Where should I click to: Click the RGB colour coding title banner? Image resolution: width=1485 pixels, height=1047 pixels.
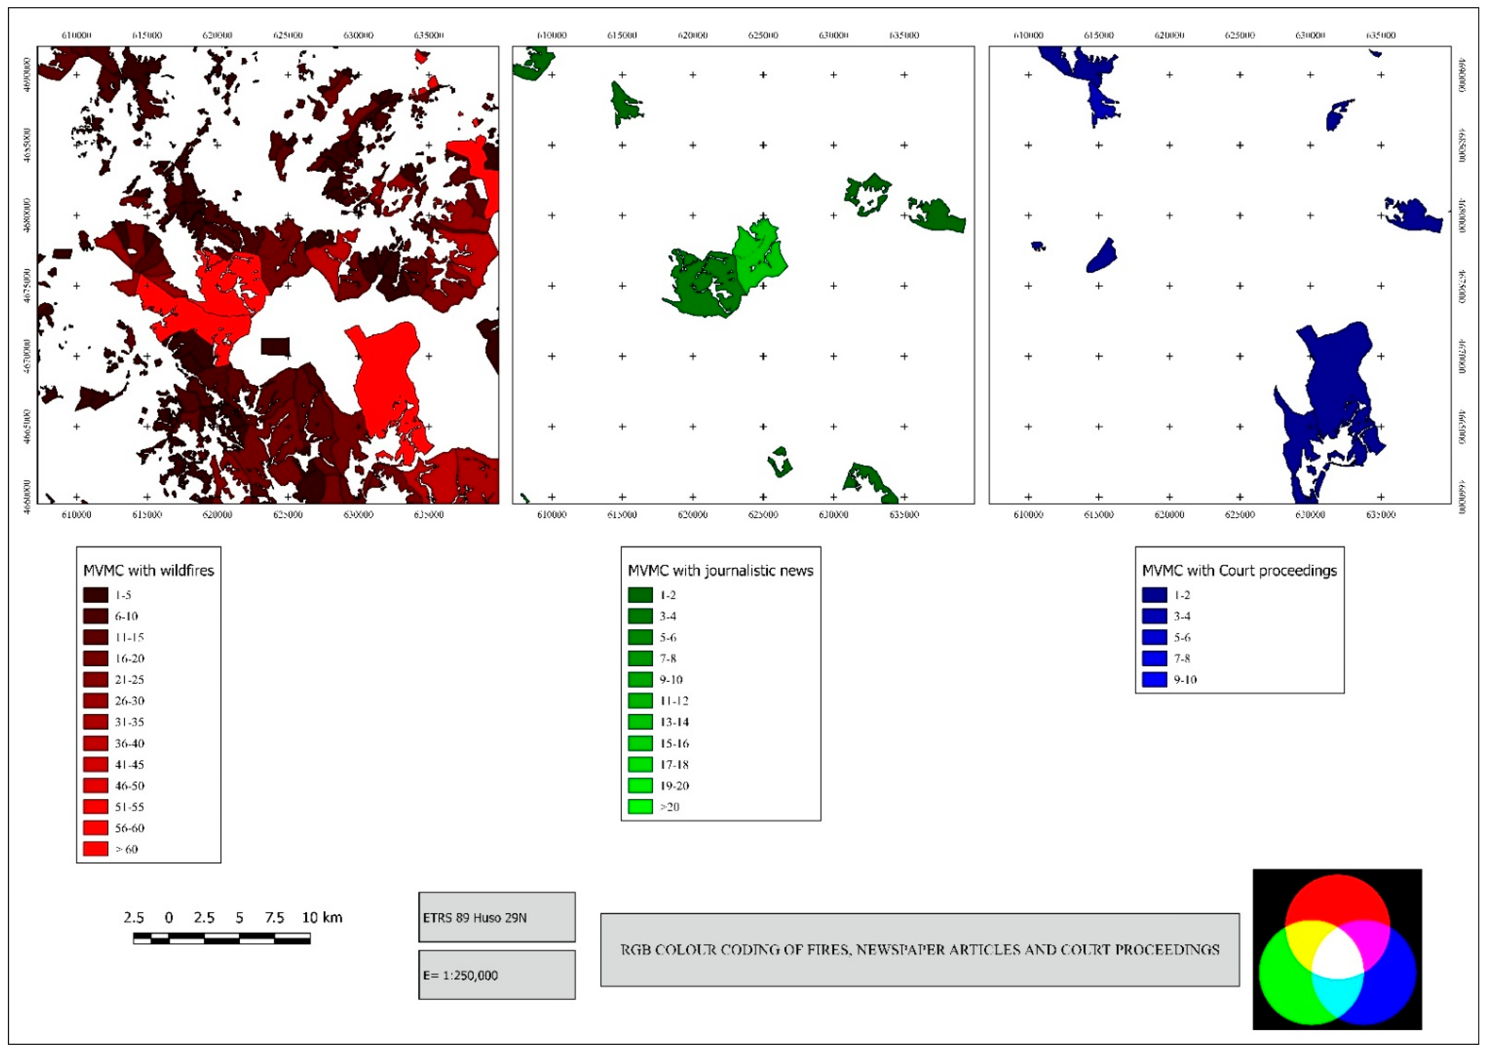pos(920,950)
